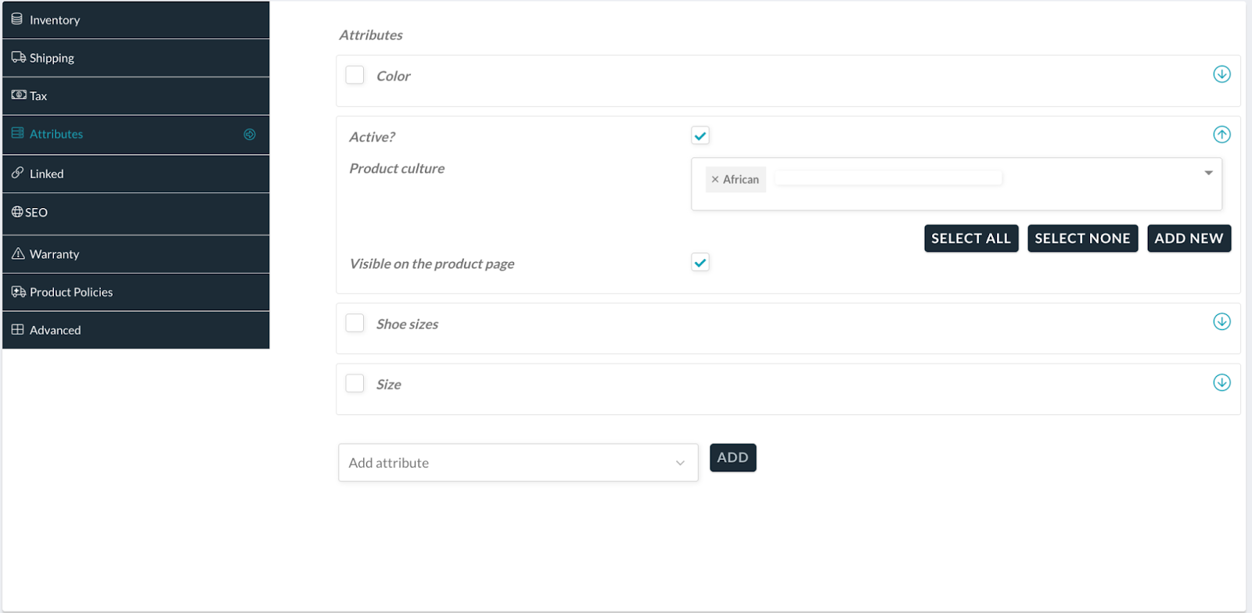Click the Product Policies icon
The height and width of the screenshot is (613, 1252).
(x=18, y=292)
